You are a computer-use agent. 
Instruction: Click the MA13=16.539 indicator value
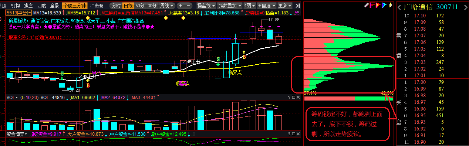click(x=47, y=13)
